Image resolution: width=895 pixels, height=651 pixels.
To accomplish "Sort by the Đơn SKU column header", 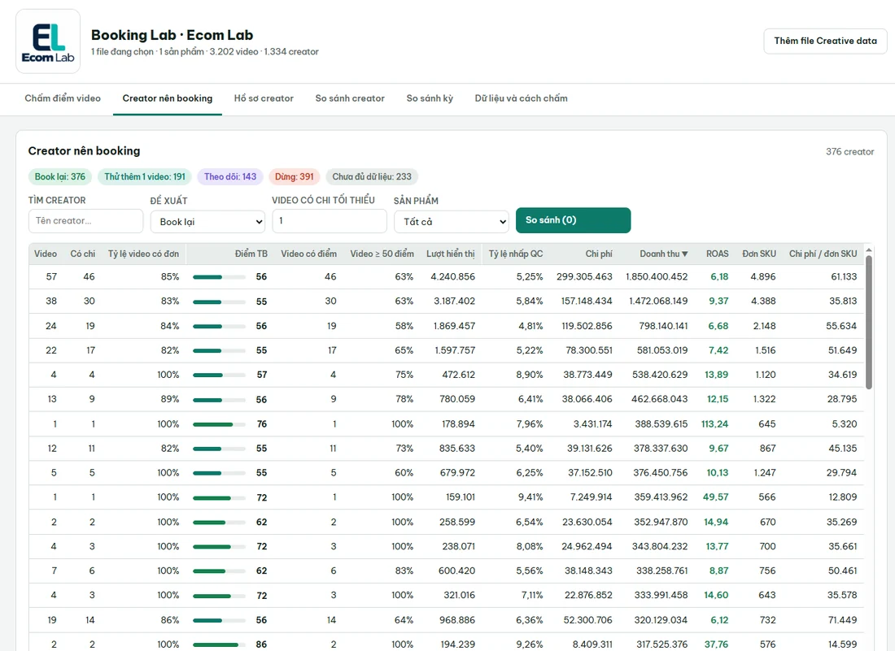I will click(x=759, y=254).
